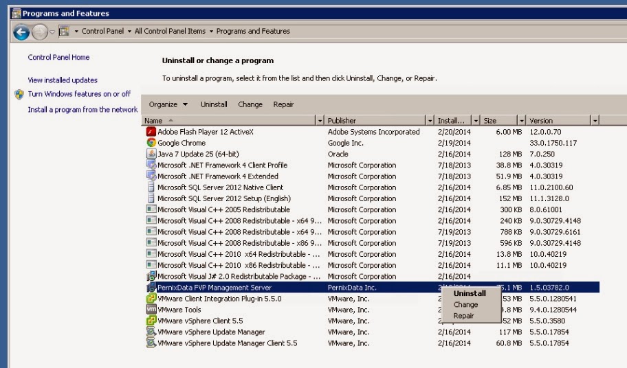Viewport: 627px width, 368px height.
Task: Click the Visual C++ 2010 x64 Redistributable icon
Action: point(151,254)
